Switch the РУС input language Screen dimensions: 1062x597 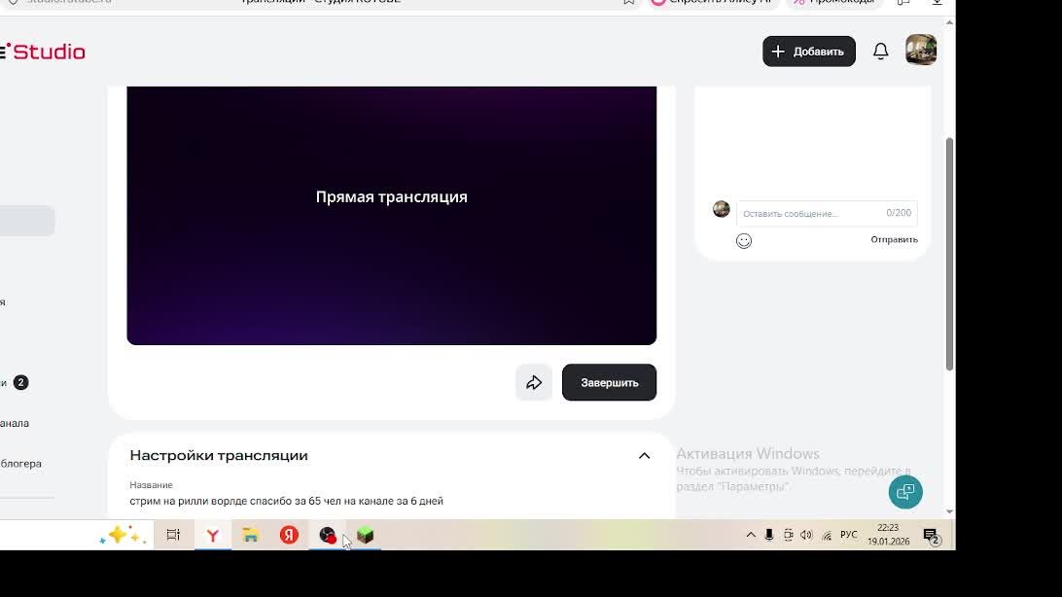[849, 535]
